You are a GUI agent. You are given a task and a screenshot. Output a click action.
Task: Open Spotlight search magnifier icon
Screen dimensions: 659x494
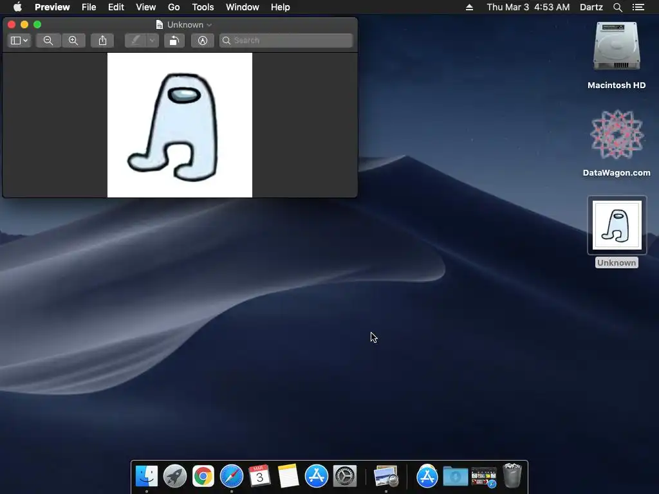coord(617,7)
